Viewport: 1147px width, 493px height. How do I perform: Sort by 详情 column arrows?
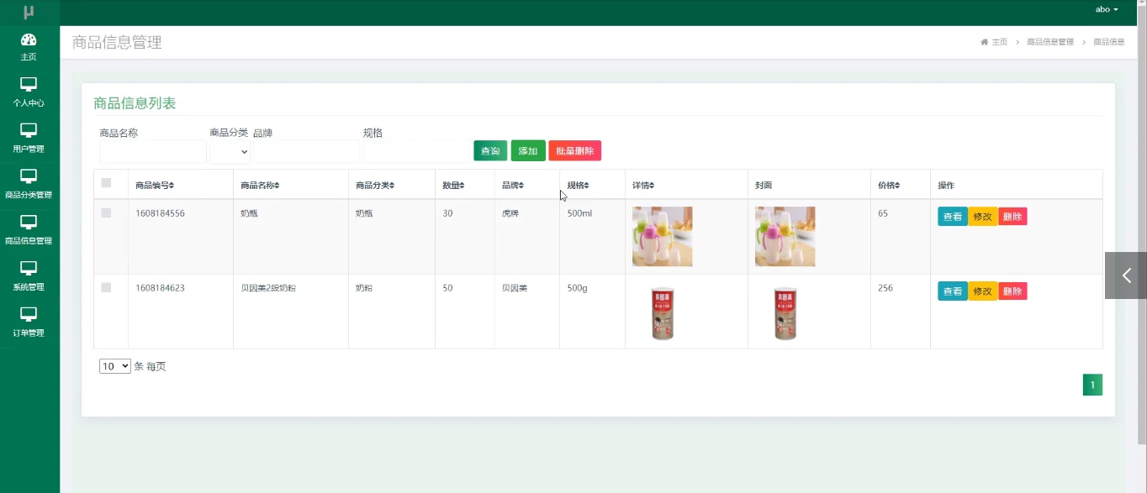point(652,186)
